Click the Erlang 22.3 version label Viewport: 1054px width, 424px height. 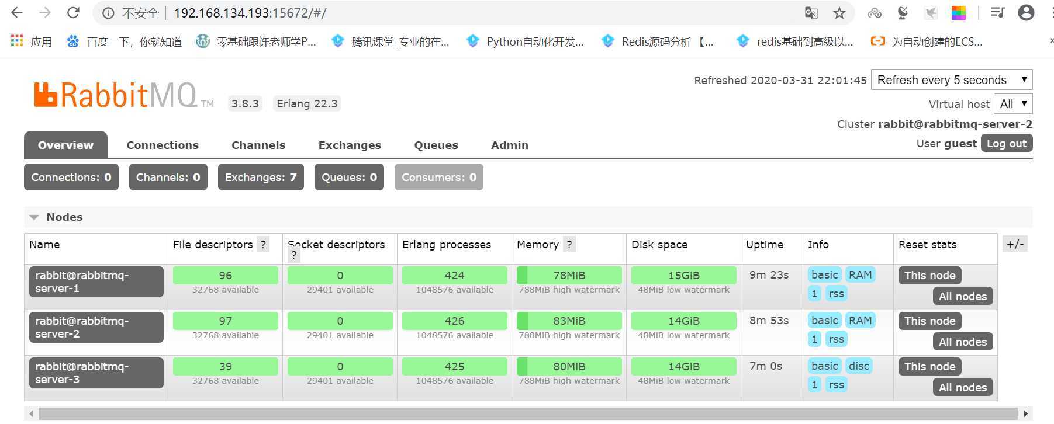[x=307, y=103]
